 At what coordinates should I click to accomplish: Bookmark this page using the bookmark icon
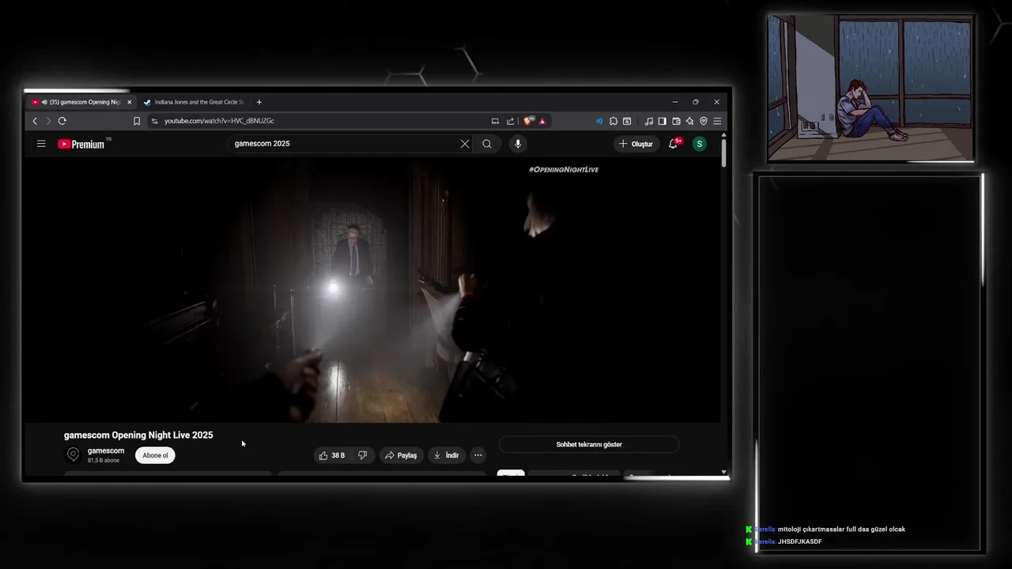click(137, 121)
